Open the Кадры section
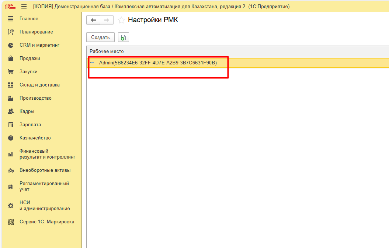This screenshot has width=389, height=248. tap(27, 111)
